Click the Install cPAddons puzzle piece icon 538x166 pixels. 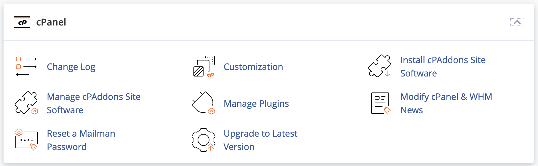click(380, 66)
